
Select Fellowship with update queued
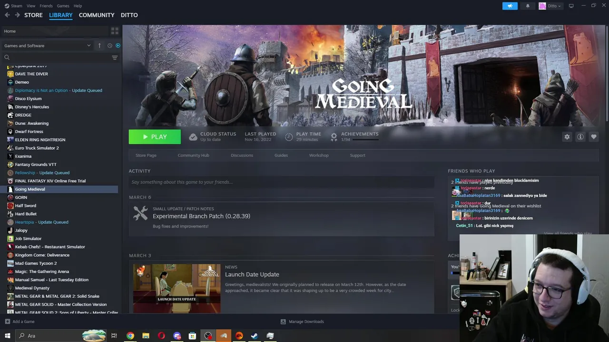[42, 173]
